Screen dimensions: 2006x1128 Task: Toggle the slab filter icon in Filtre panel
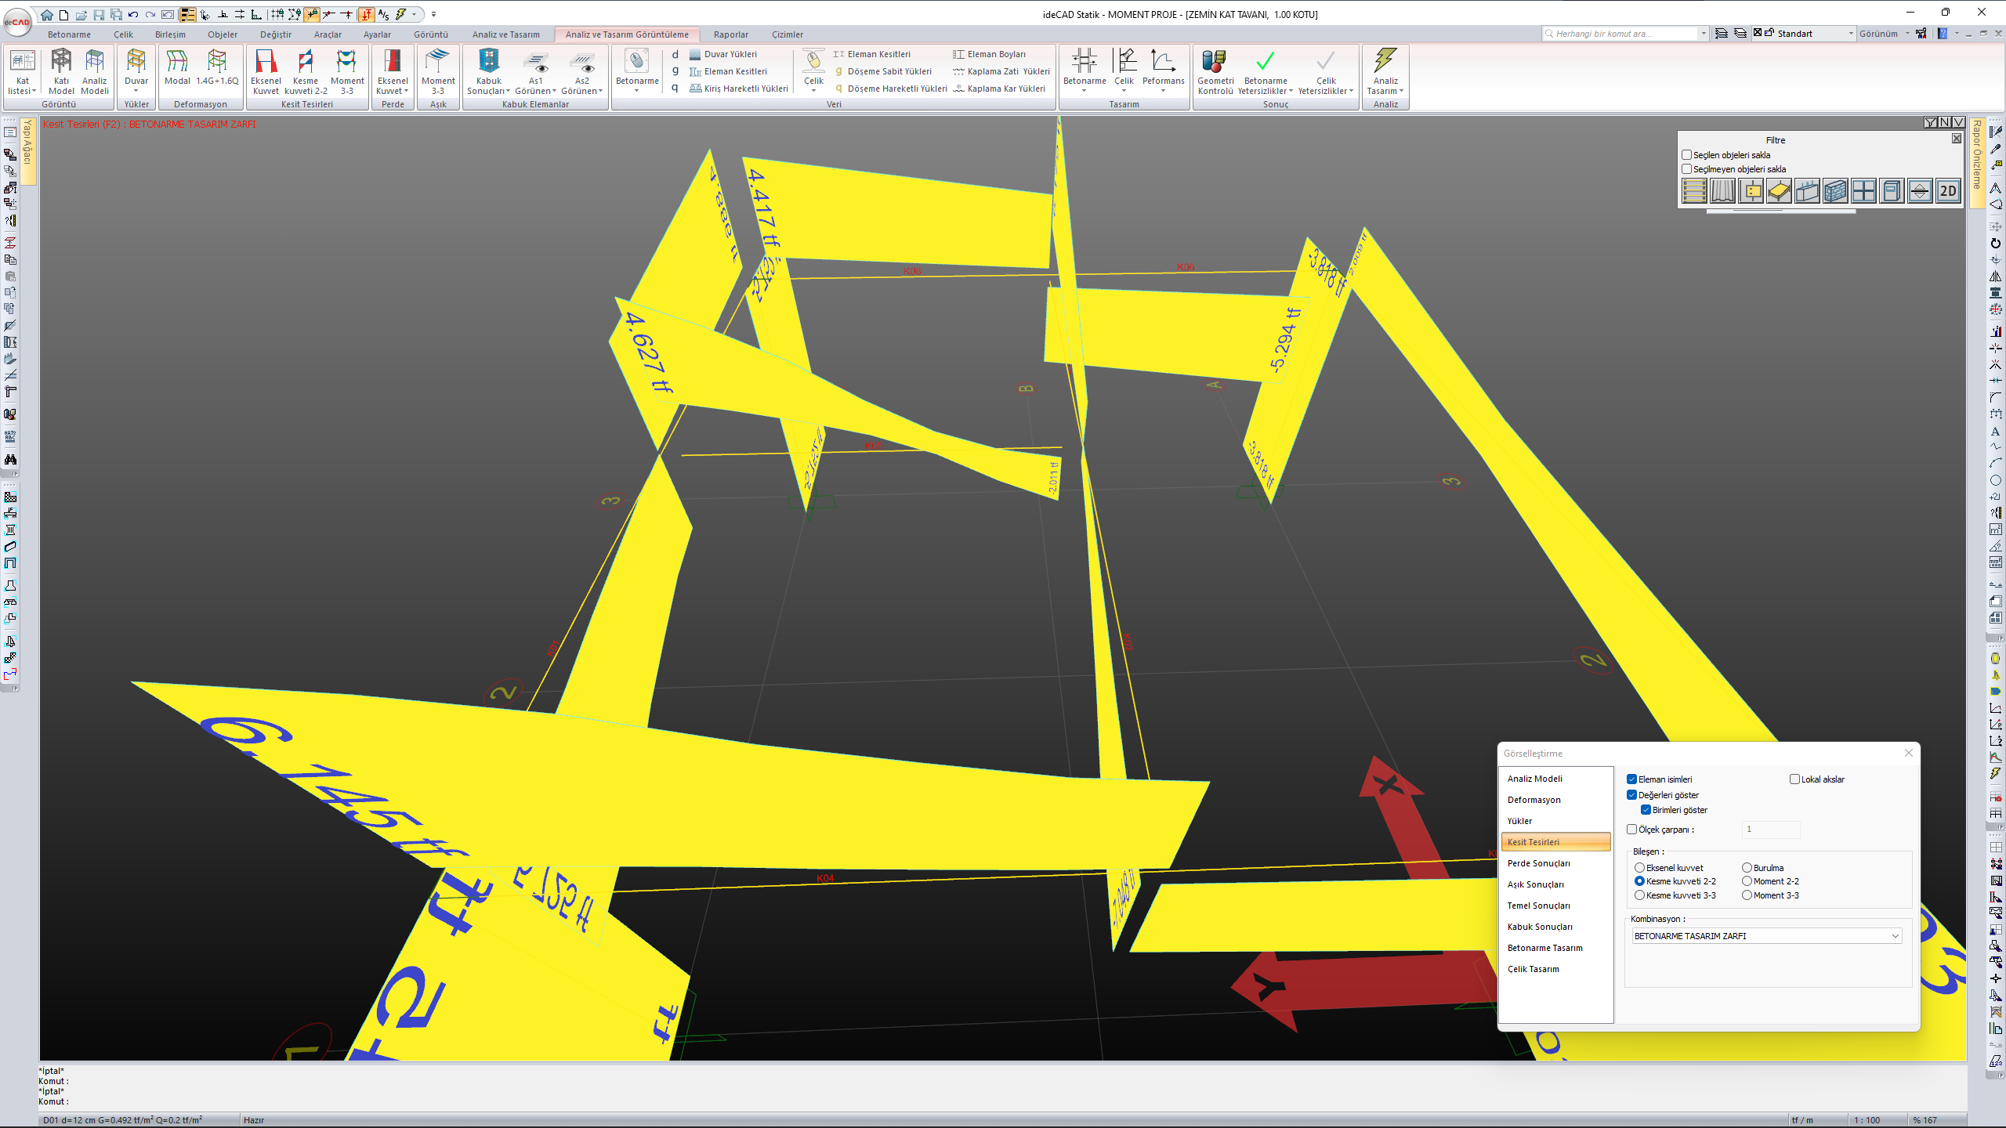(1779, 191)
